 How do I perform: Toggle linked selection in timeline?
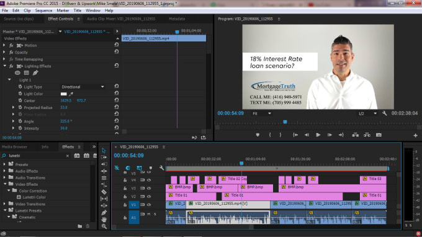click(139, 168)
